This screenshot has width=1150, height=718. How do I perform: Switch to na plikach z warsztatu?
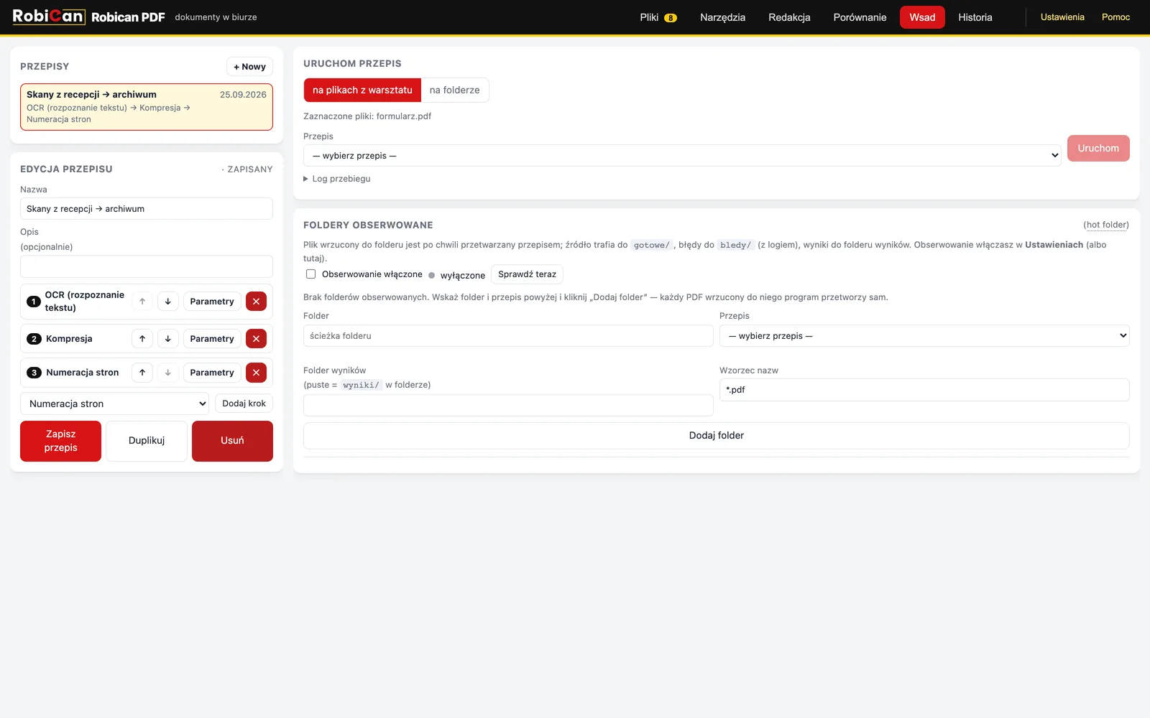[362, 90]
